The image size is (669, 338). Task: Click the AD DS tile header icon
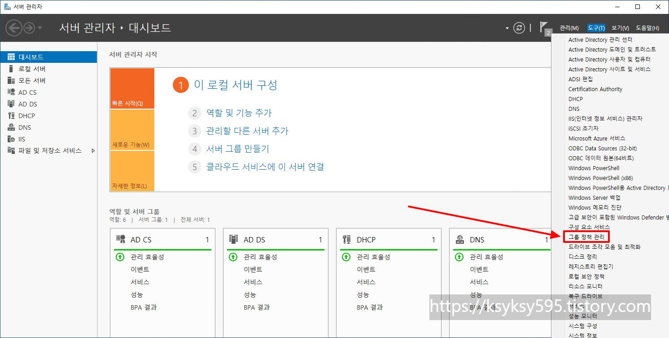point(233,239)
